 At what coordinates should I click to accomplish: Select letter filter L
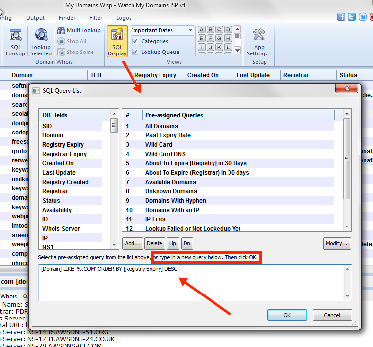(x=228, y=47)
